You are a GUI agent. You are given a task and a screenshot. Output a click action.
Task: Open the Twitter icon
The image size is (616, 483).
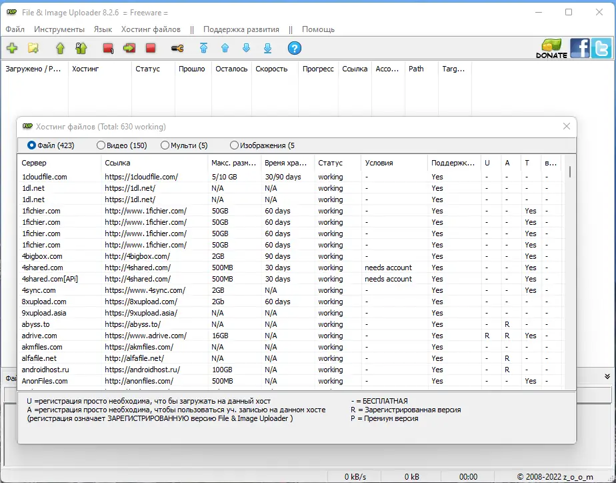pyautogui.click(x=601, y=48)
